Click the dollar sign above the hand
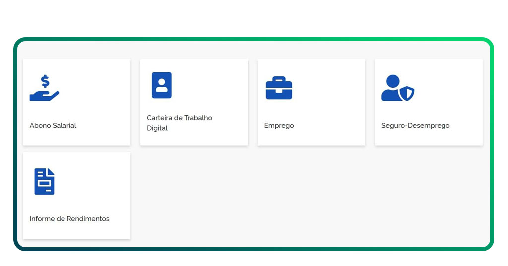 [x=45, y=81]
